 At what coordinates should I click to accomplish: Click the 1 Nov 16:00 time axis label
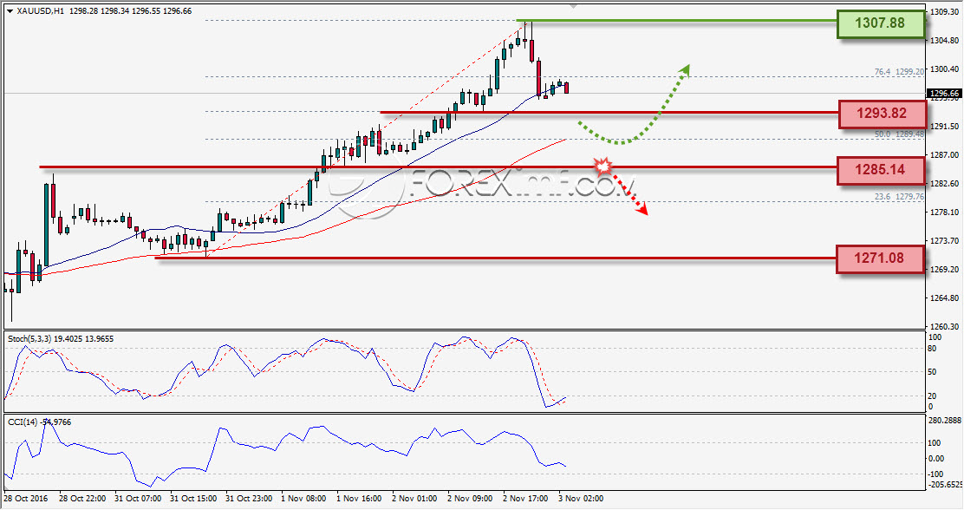(359, 499)
